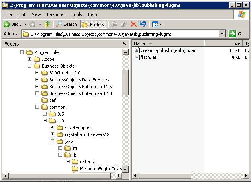
Task: Toggle the Folders pane button
Action: [x=93, y=24]
